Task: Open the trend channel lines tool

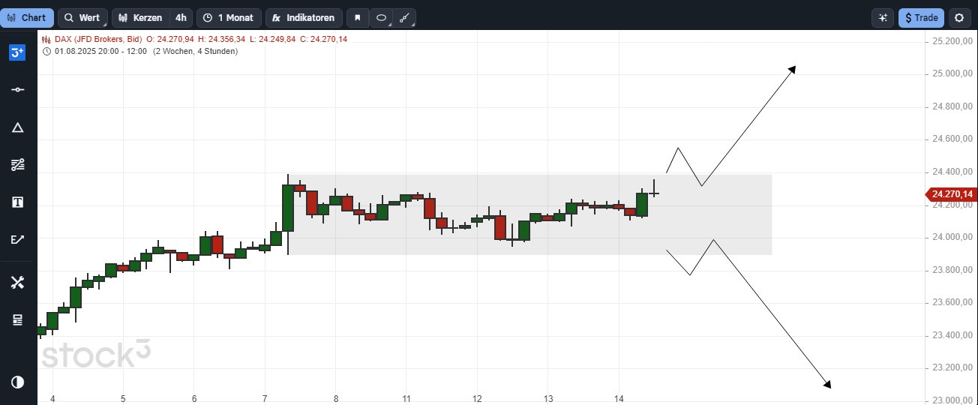Action: click(x=17, y=165)
